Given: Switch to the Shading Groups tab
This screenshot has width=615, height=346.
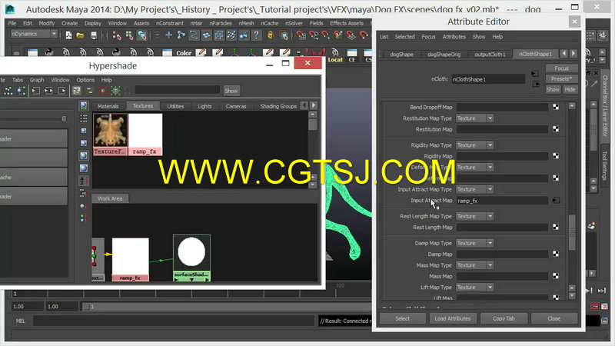Looking at the screenshot, I should pos(278,106).
